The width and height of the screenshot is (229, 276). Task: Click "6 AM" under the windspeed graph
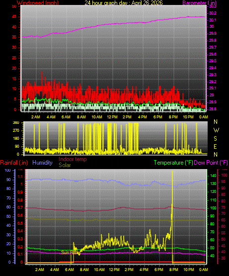66,117
